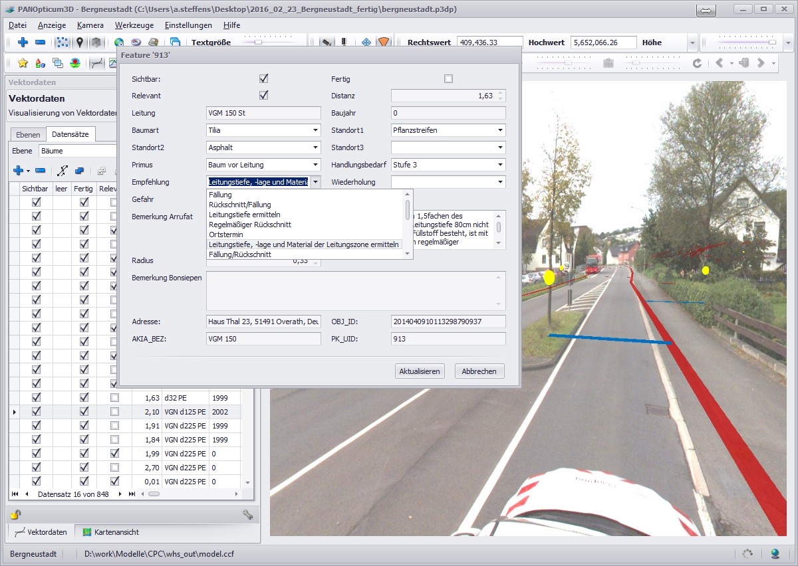Click the Abbrechen button
Screen dimensions: 798x566
click(479, 371)
